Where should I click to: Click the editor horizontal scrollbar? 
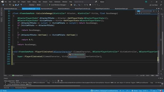coord(72,75)
